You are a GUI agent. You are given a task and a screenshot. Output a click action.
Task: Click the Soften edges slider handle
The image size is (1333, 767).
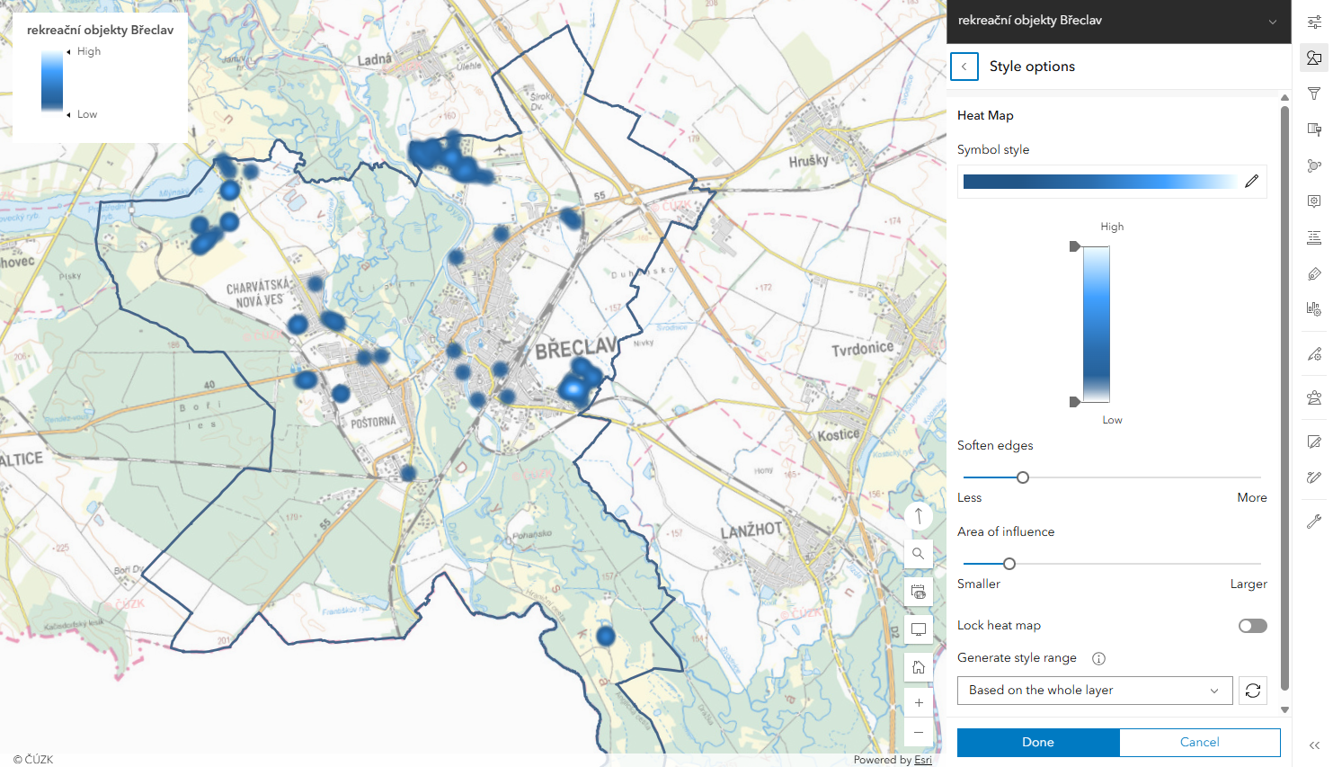pyautogui.click(x=1022, y=477)
